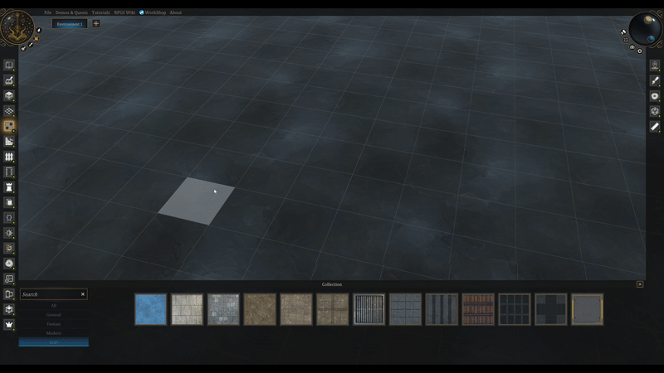Select the highlighted floor tiles tool
The height and width of the screenshot is (373, 664).
point(9,126)
